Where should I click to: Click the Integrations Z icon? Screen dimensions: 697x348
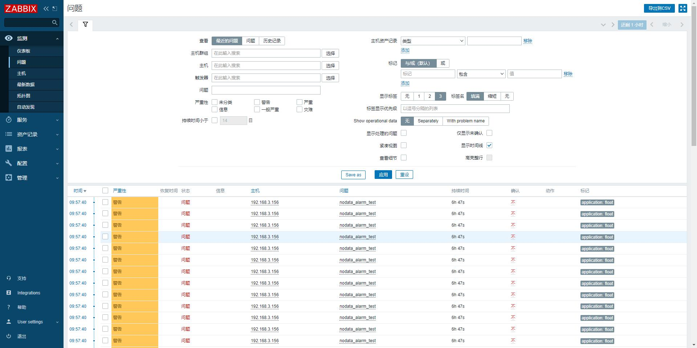(x=9, y=293)
